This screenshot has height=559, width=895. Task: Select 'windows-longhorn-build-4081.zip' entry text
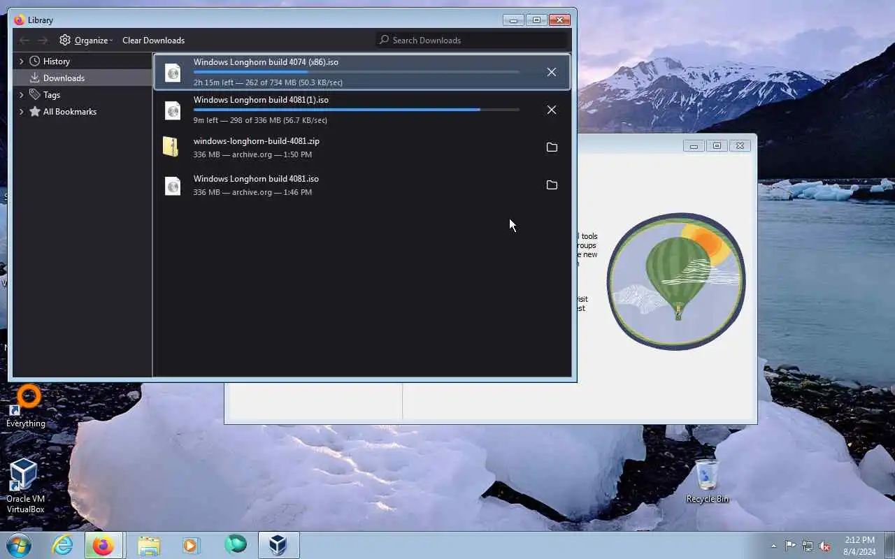[257, 141]
